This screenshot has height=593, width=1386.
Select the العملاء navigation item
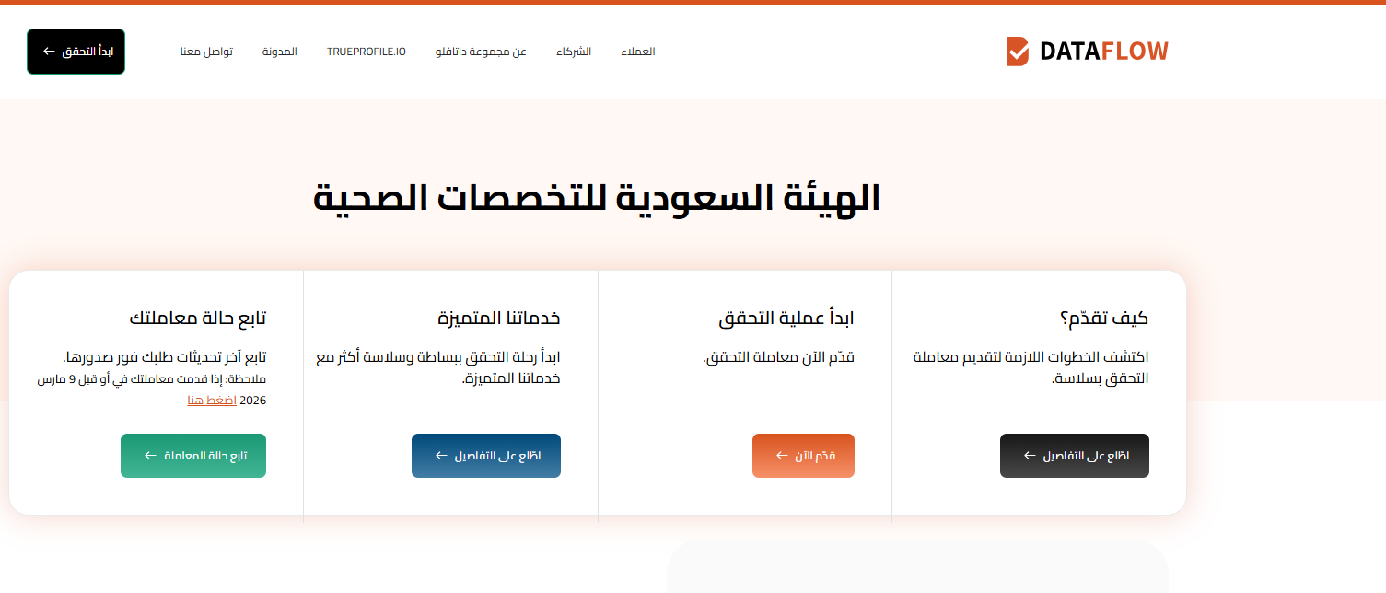coord(637,52)
